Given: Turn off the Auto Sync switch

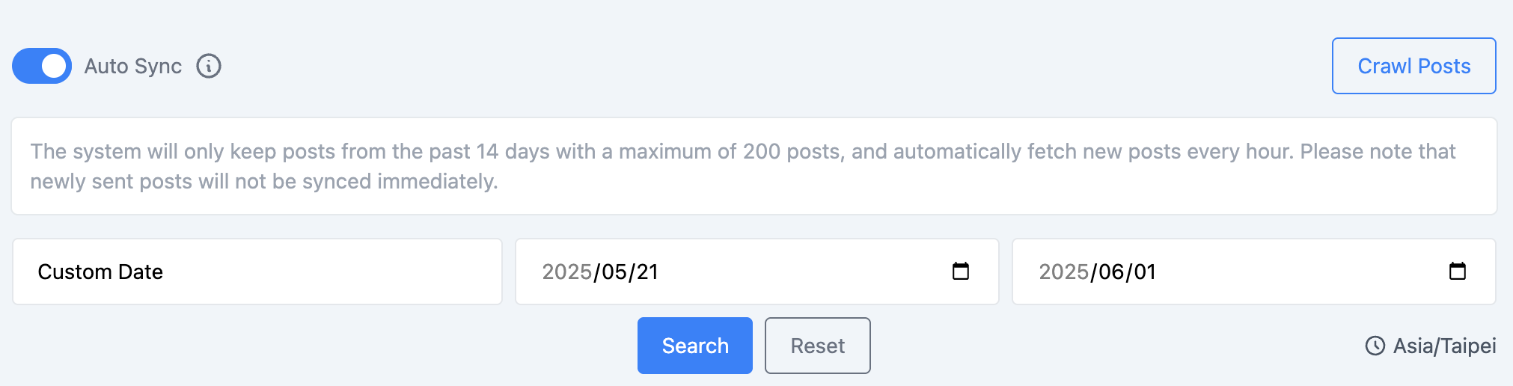Looking at the screenshot, I should click(x=42, y=66).
